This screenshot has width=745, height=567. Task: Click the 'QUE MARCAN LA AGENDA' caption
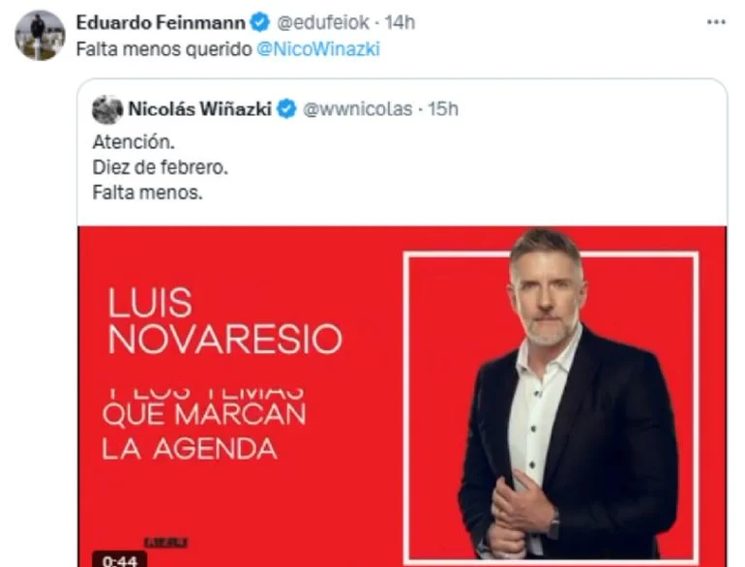[x=204, y=432]
